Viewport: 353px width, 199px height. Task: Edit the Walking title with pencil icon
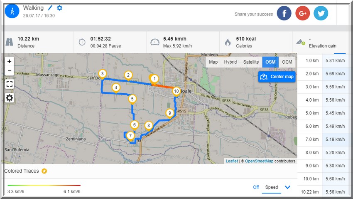[50, 8]
